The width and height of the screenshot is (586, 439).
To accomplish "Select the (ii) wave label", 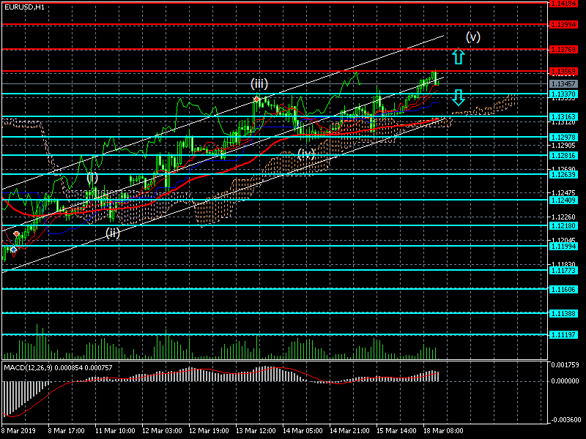I will (113, 233).
